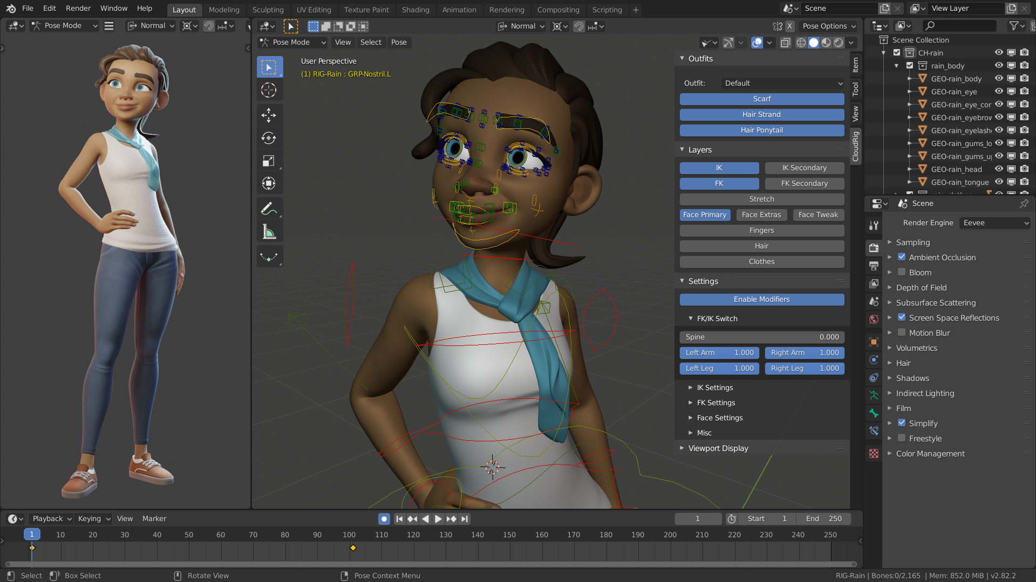Screen dimensions: 1036x582
Task: Activate the Scale tool
Action: [269, 160]
